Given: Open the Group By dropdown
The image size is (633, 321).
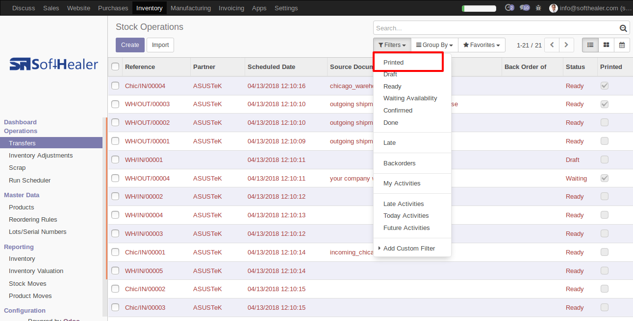Looking at the screenshot, I should tap(434, 45).
